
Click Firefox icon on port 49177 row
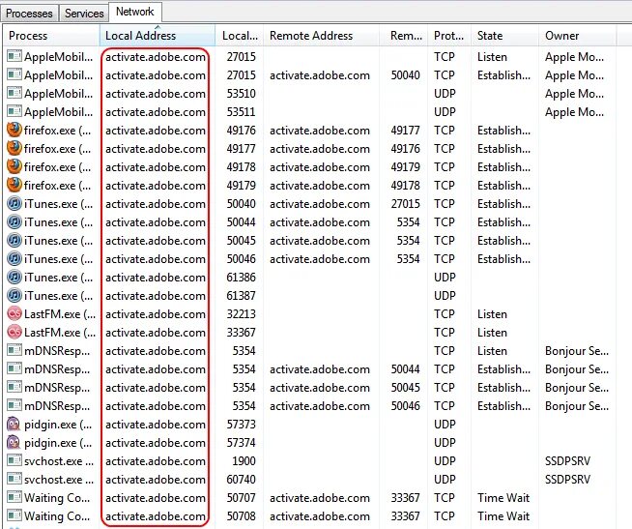click(14, 148)
